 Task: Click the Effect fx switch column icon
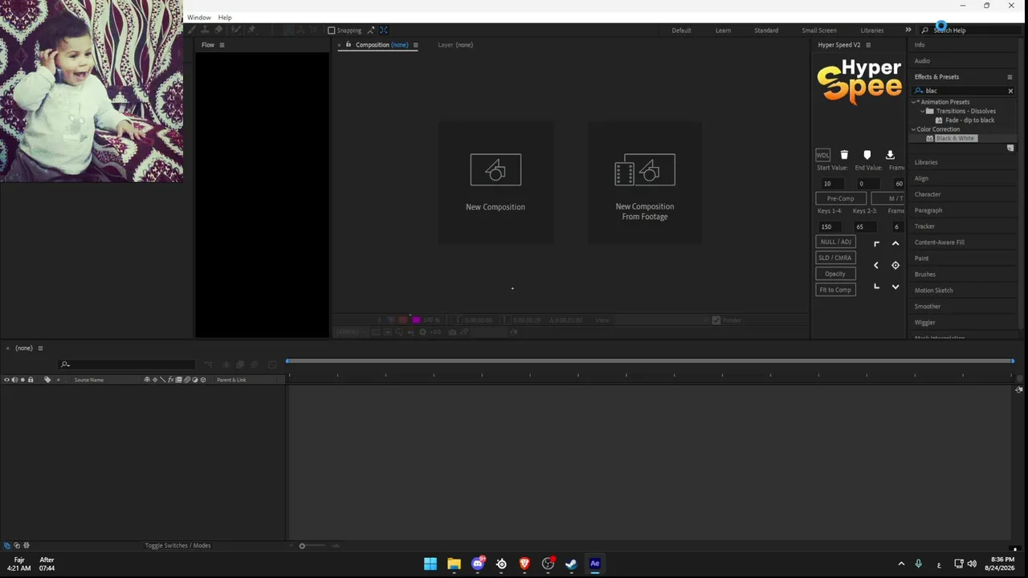click(x=170, y=380)
